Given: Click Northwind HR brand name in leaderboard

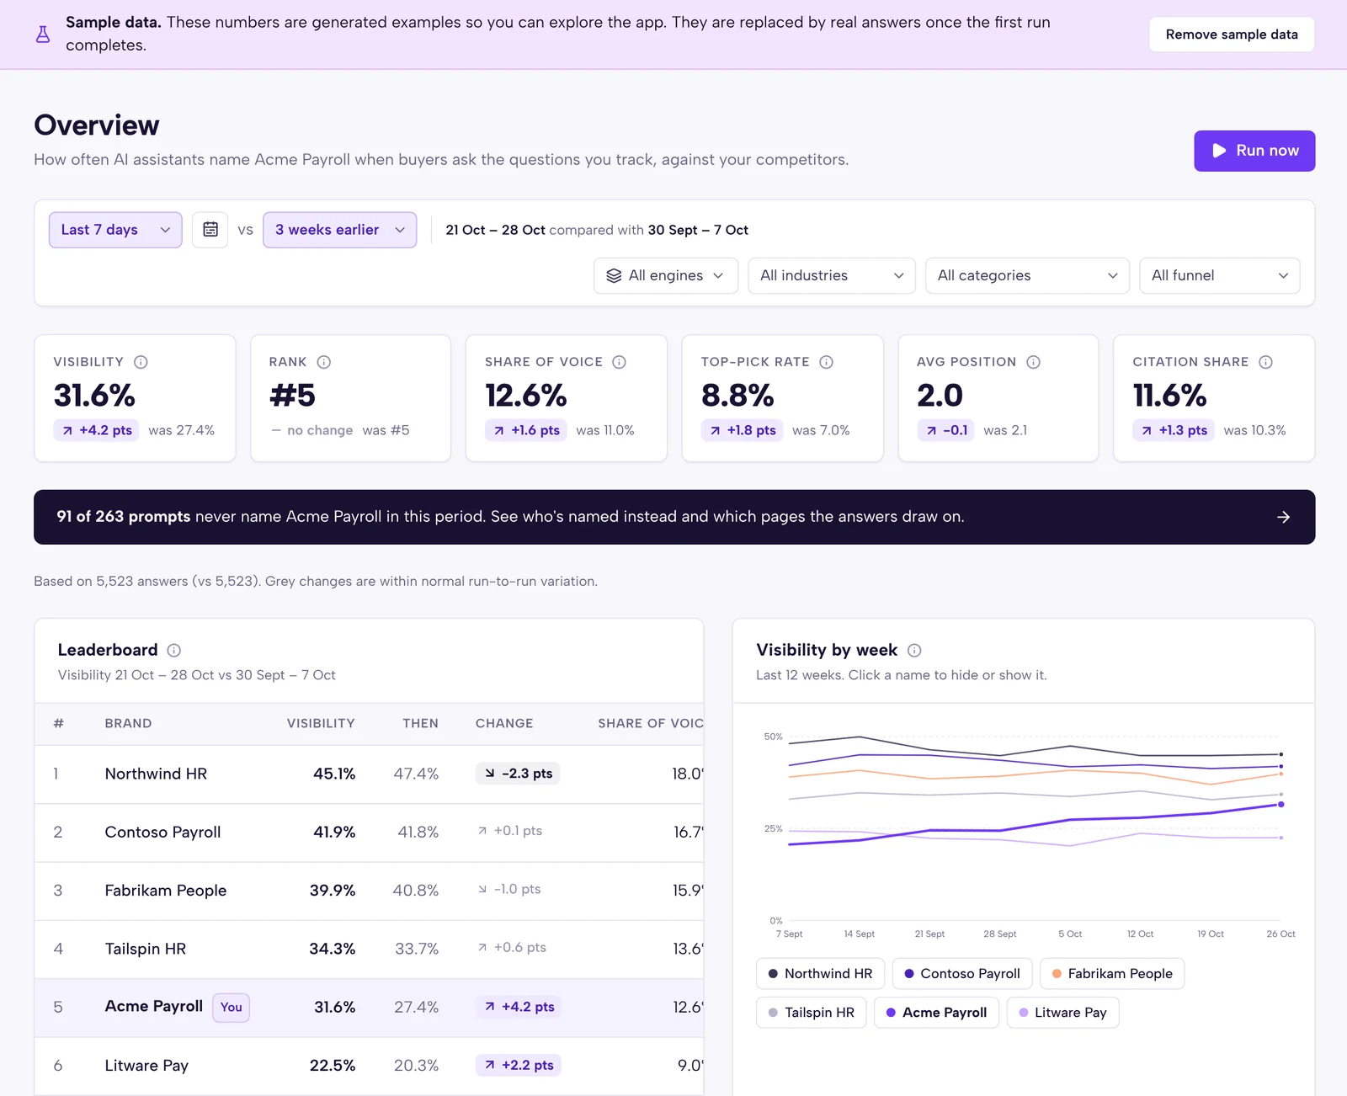Looking at the screenshot, I should [156, 774].
